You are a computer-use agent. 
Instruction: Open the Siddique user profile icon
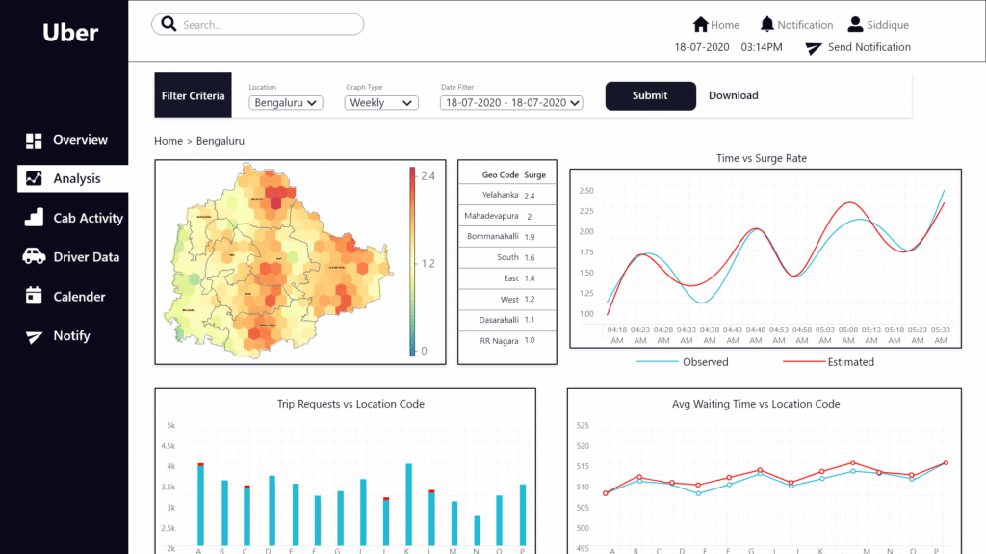point(855,25)
